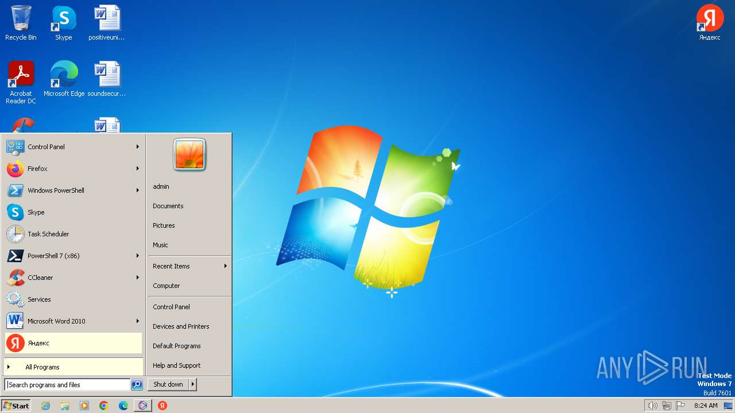This screenshot has height=413, width=735.
Task: Open the Recycle Bin desktop icon
Action: coord(21,23)
